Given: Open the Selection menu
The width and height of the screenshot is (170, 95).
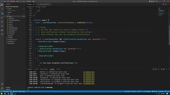Looking at the screenshot, I should [12, 1].
